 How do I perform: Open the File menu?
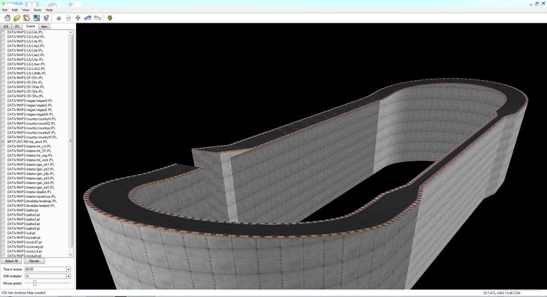coord(5,10)
